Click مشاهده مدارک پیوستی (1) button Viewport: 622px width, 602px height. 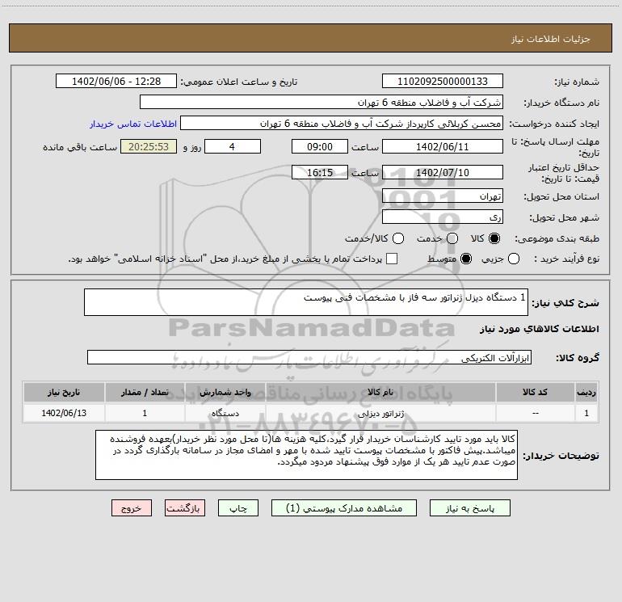[x=344, y=508]
